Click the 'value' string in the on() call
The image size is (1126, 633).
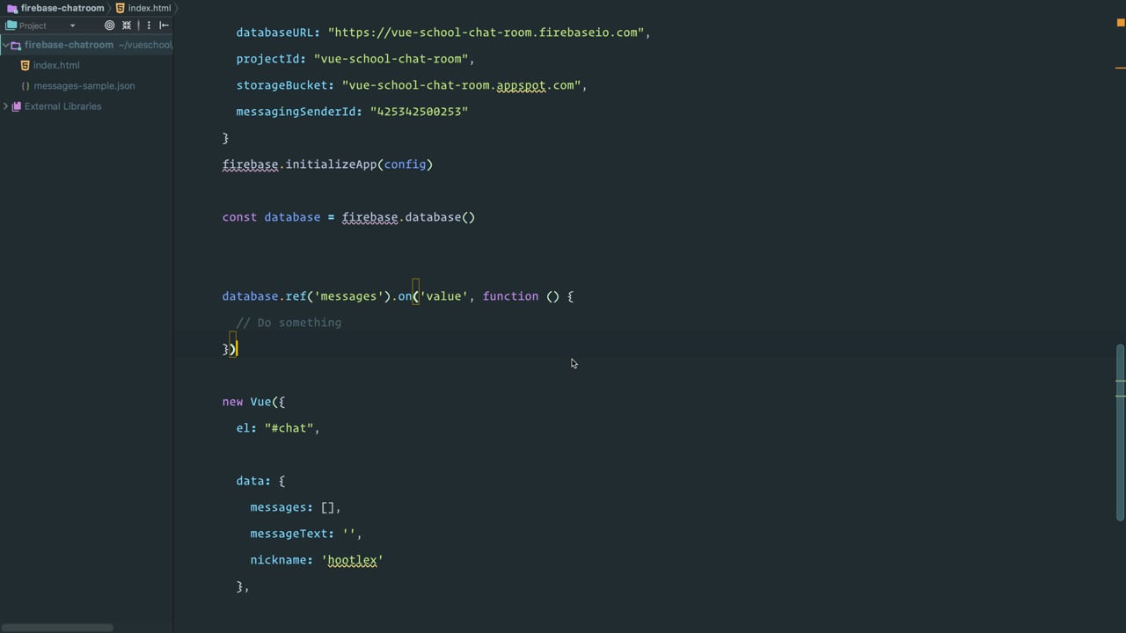tap(443, 296)
